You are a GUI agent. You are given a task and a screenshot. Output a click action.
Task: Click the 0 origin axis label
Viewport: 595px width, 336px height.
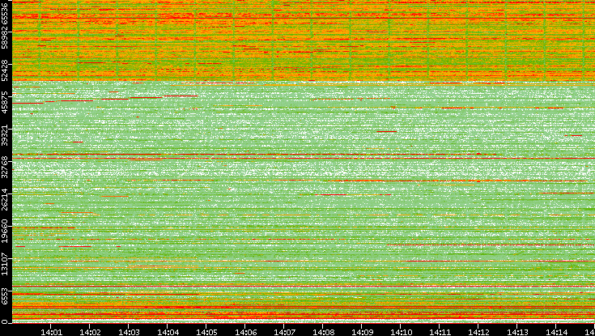pos(4,322)
